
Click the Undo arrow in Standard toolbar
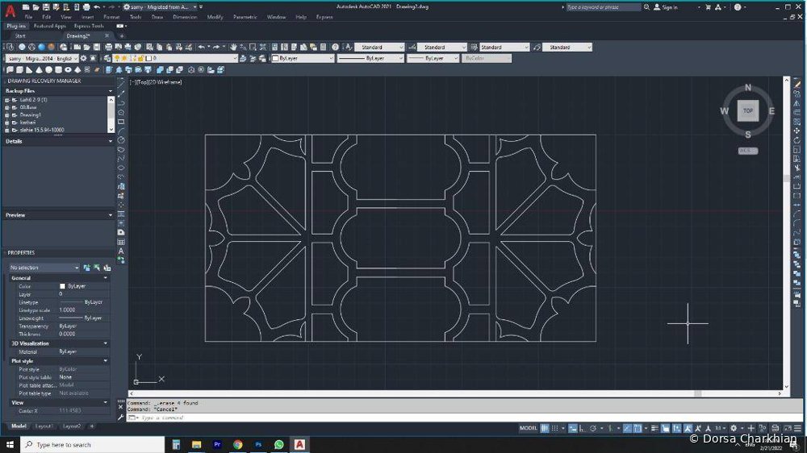coord(201,47)
